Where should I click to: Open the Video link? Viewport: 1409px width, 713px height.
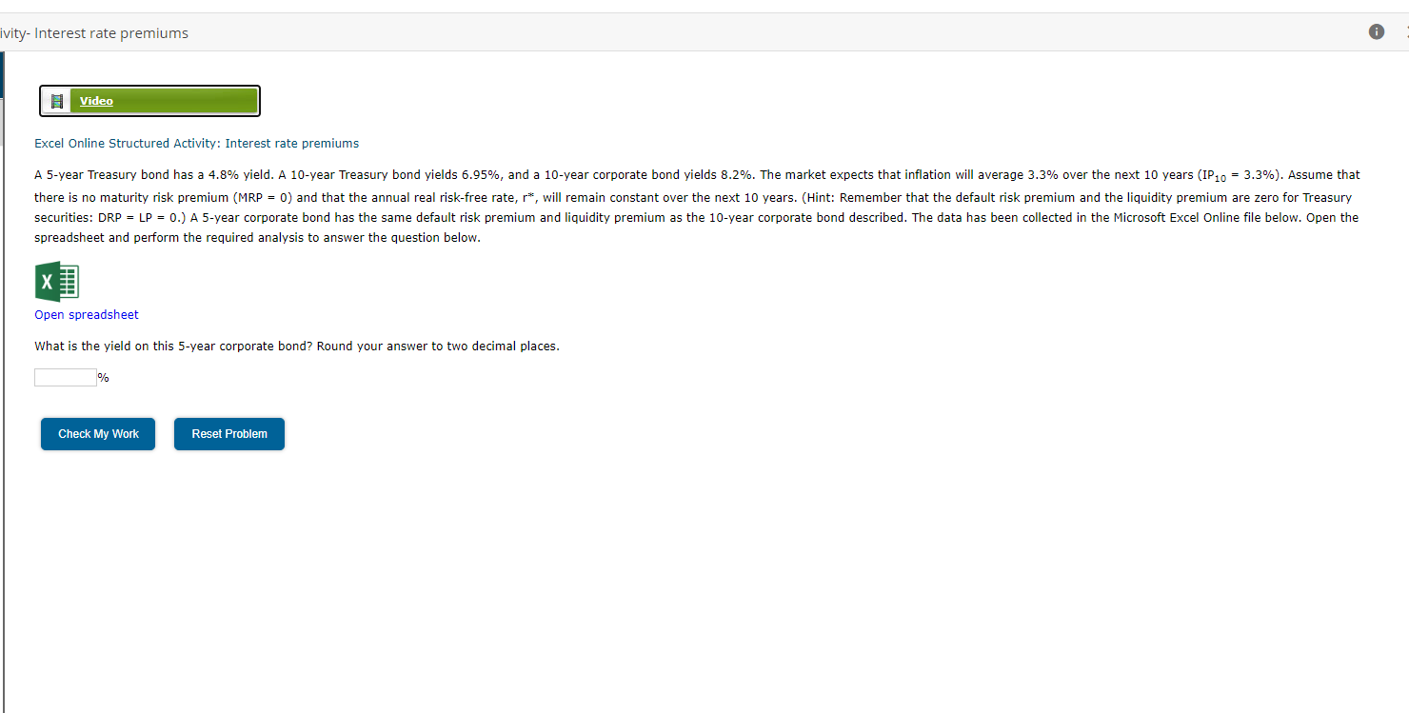95,100
